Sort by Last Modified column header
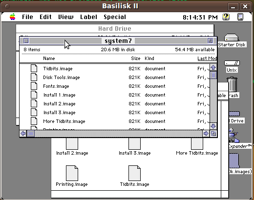Image resolution: width=254 pixels, height=200 pixels. [x=207, y=59]
